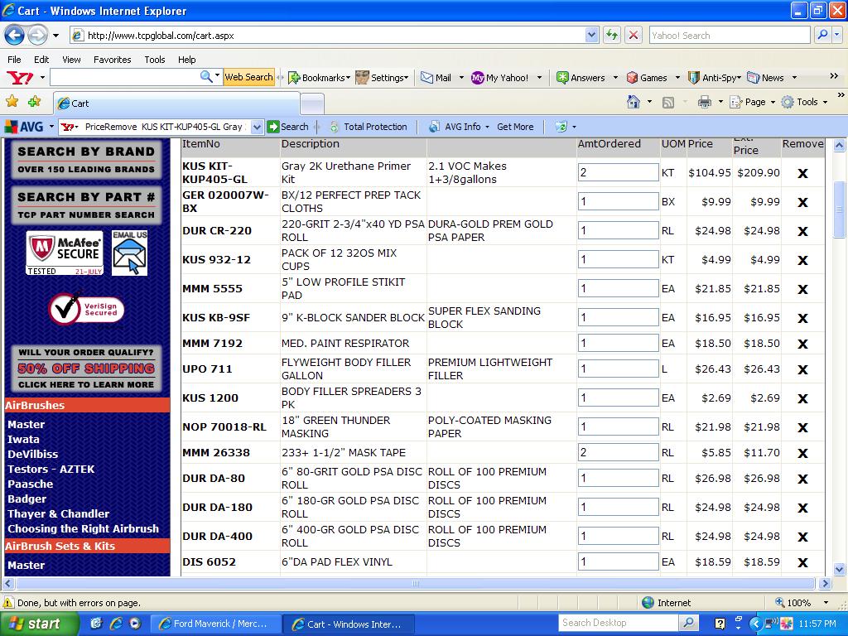This screenshot has width=848, height=636.
Task: Click the Add to Favorites icon
Action: (34, 102)
